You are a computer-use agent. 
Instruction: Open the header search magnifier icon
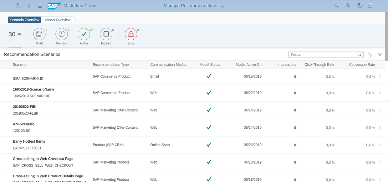pos(337,6)
